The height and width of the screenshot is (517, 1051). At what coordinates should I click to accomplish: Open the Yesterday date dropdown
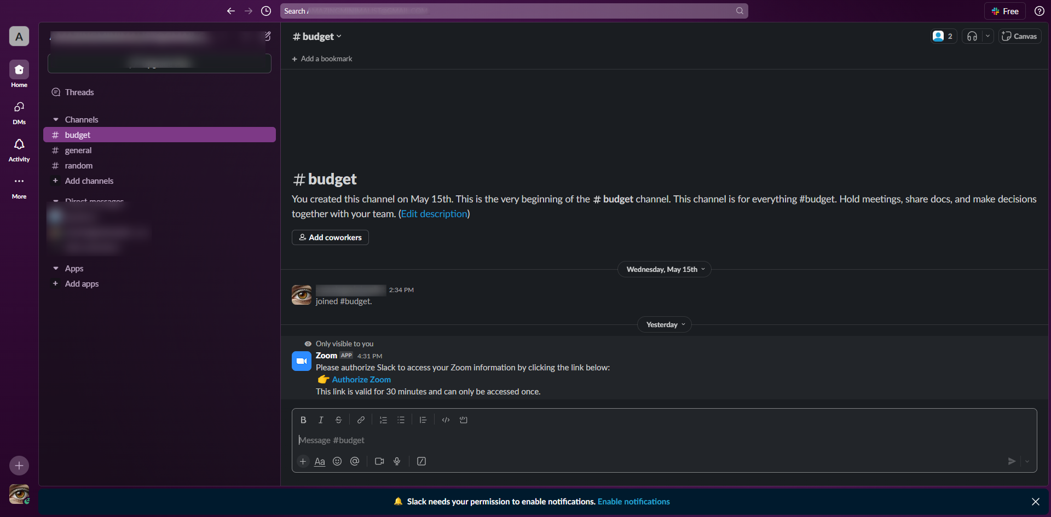[665, 324]
